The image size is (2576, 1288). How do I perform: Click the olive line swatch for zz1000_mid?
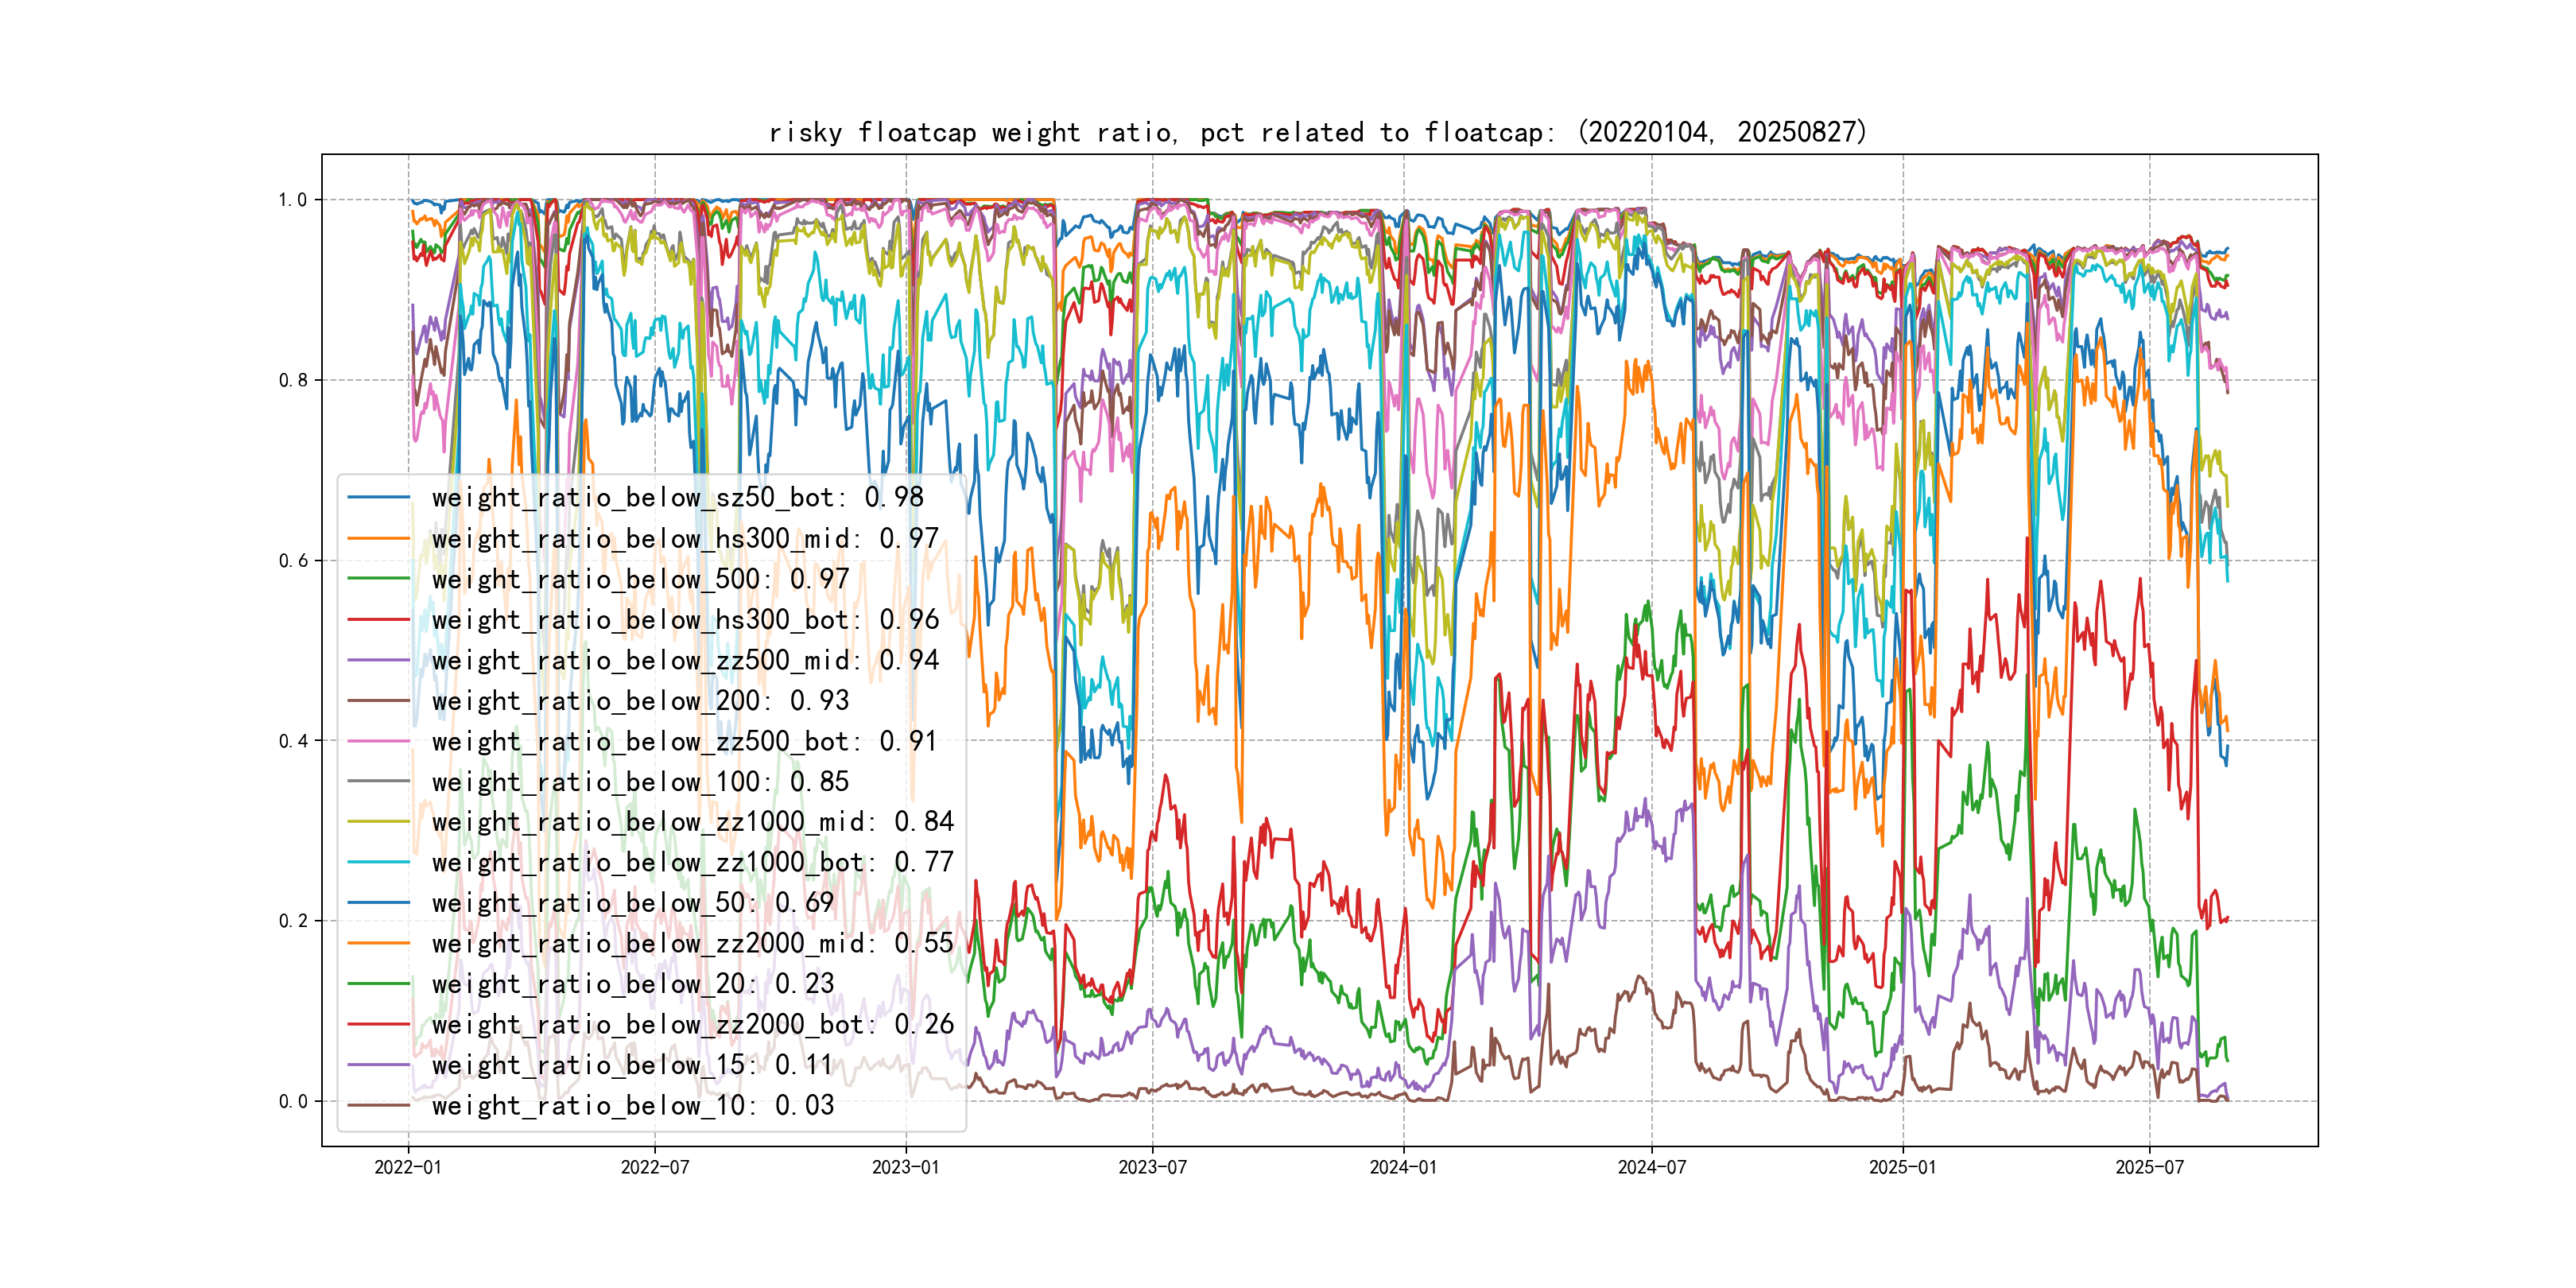click(x=378, y=822)
